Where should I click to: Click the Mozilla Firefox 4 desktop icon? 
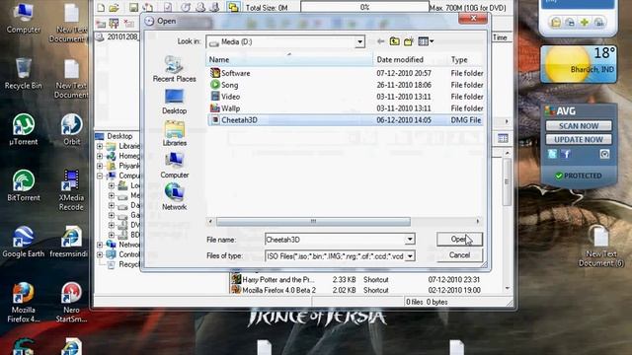tap(24, 303)
